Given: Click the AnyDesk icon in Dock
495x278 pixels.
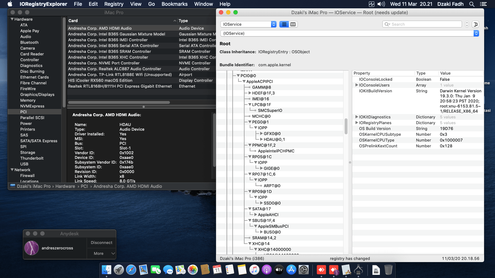Looking at the screenshot, I should [x=321, y=270].
